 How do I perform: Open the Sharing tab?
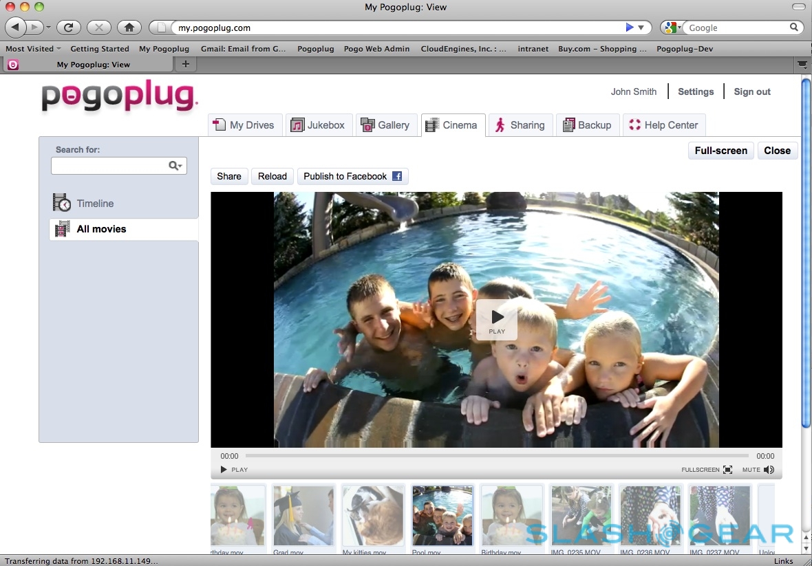pos(519,125)
